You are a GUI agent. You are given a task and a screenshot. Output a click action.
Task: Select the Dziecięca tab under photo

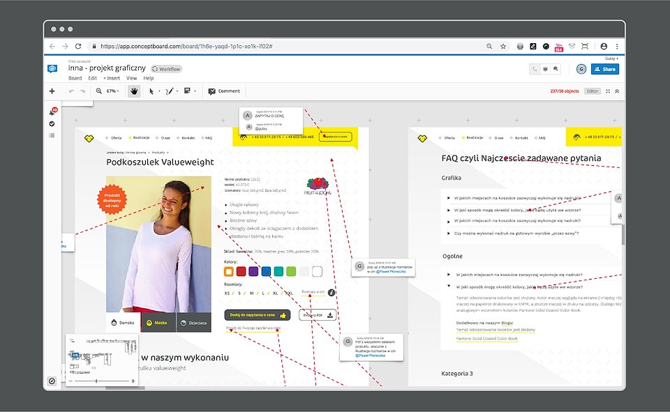click(193, 323)
